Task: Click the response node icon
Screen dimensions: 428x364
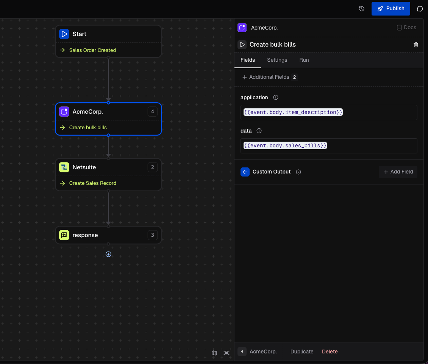Action: click(x=64, y=235)
